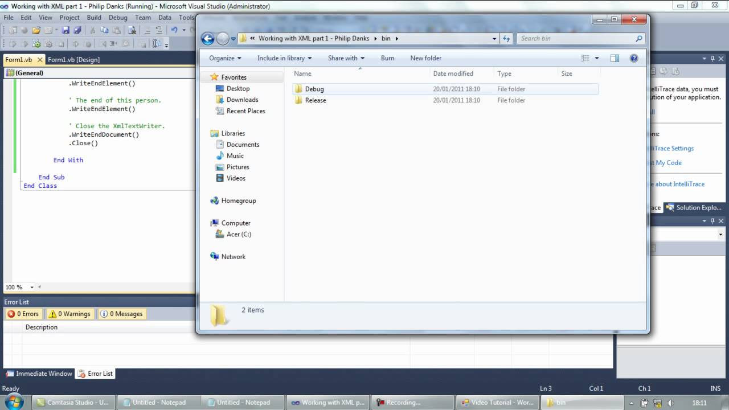
Task: Open the Debug menu
Action: (118, 18)
